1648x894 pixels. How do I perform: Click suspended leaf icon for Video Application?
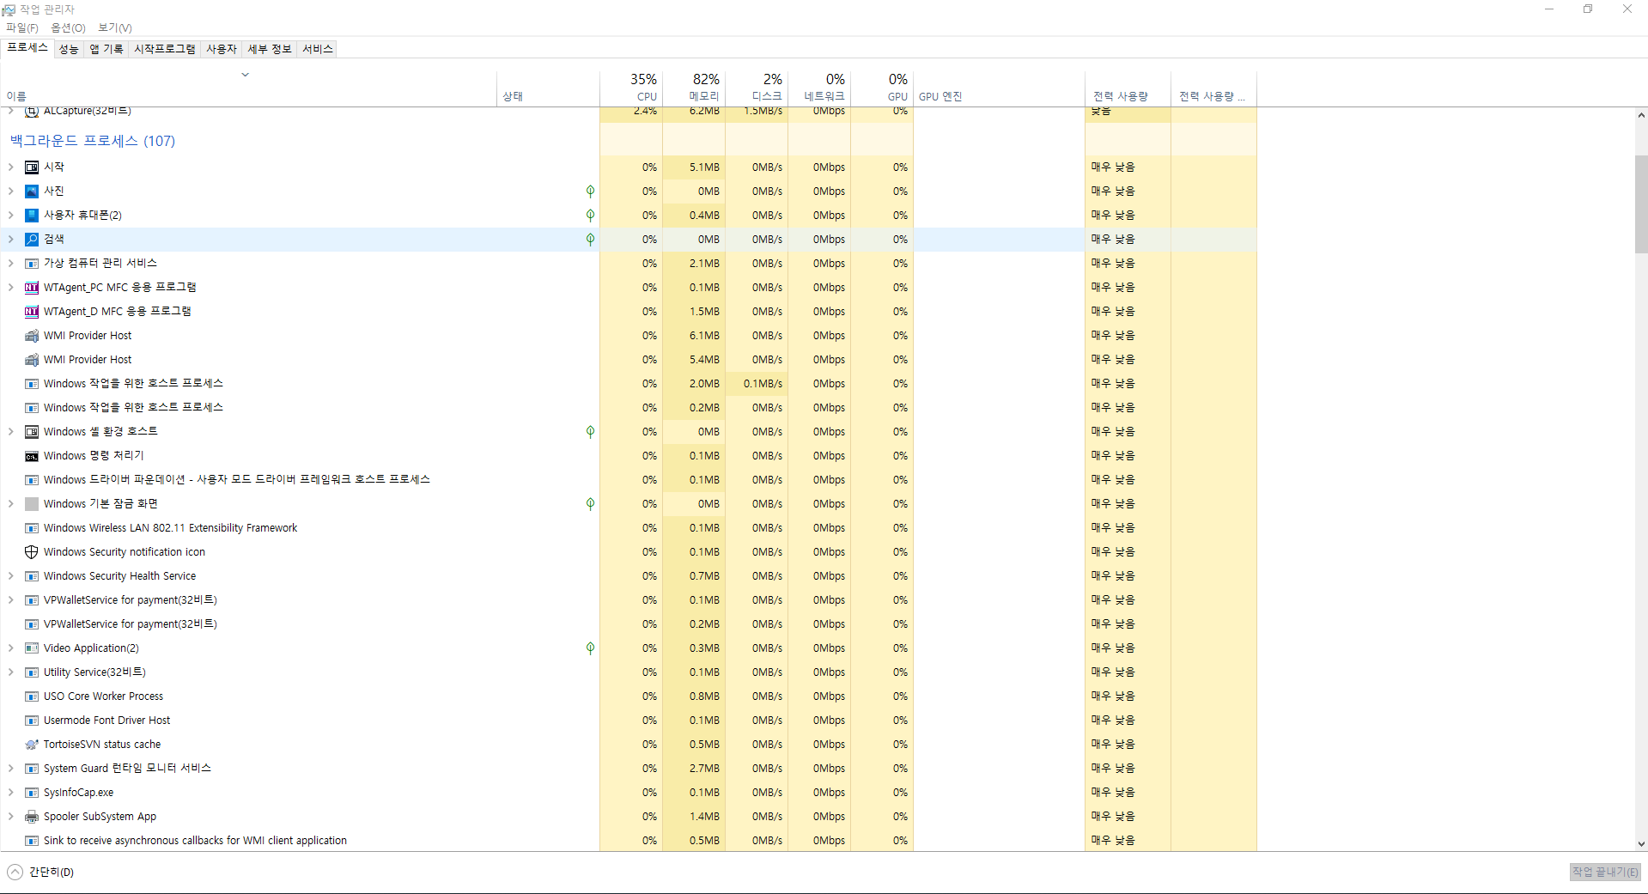click(x=590, y=648)
